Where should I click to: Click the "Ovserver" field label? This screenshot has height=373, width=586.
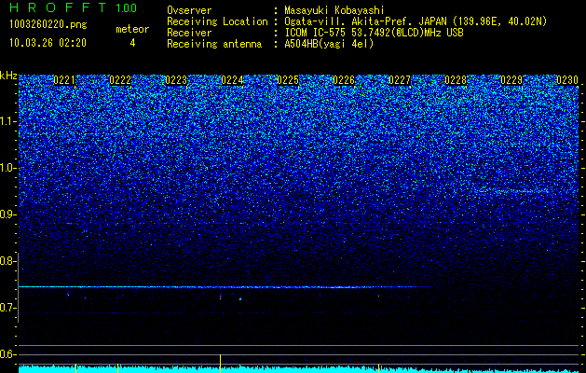[189, 10]
